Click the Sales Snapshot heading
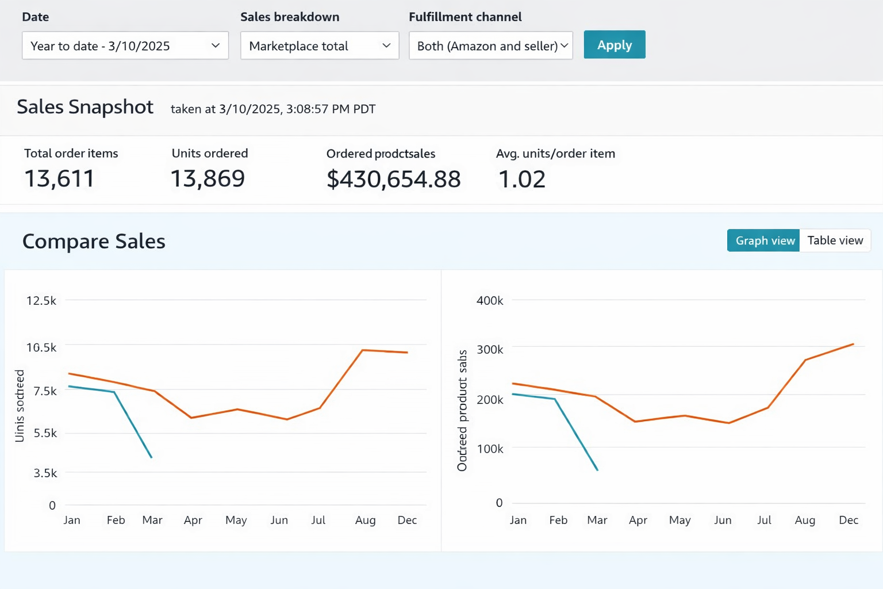 tap(85, 106)
